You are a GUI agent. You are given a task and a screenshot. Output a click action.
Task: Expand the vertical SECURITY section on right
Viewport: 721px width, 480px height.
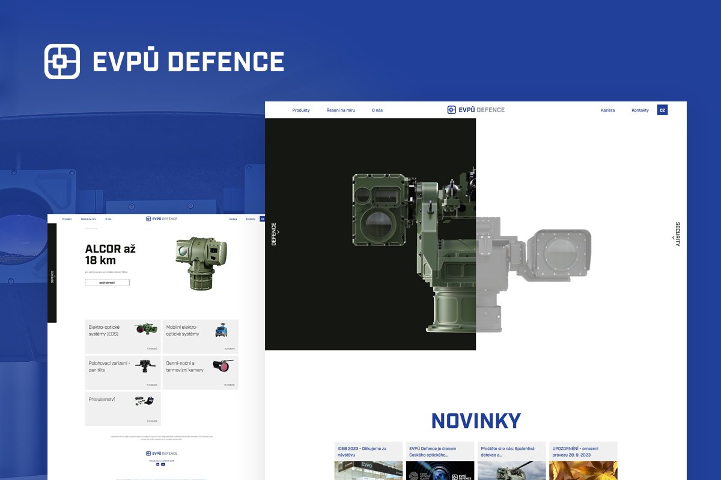coord(677,233)
